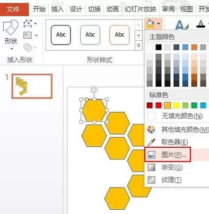The height and width of the screenshot is (214, 209).
Task: Open 纹理(T) texture submenu
Action: coord(177,180)
